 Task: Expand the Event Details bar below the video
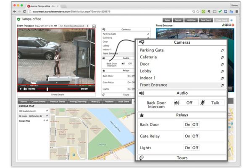pyautogui.click(x=56, y=94)
